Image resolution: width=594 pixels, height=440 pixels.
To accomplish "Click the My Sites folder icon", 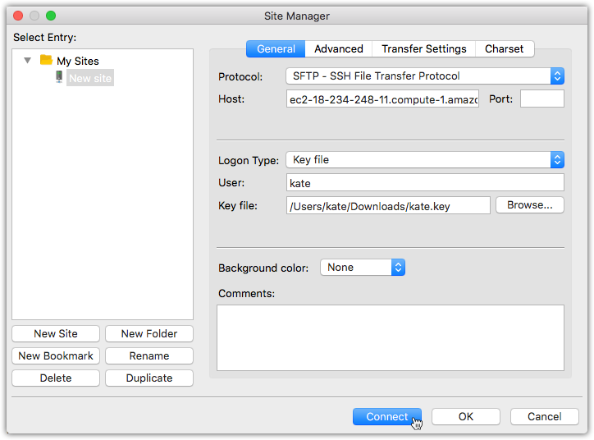I will (x=46, y=61).
